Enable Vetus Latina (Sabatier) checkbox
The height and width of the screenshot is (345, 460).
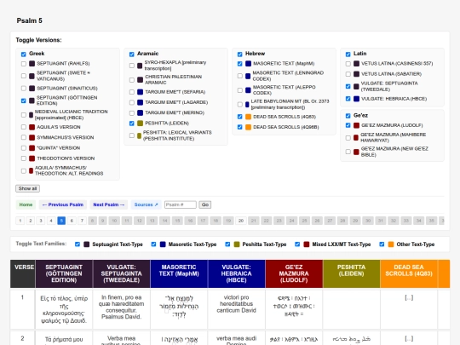[x=348, y=74]
